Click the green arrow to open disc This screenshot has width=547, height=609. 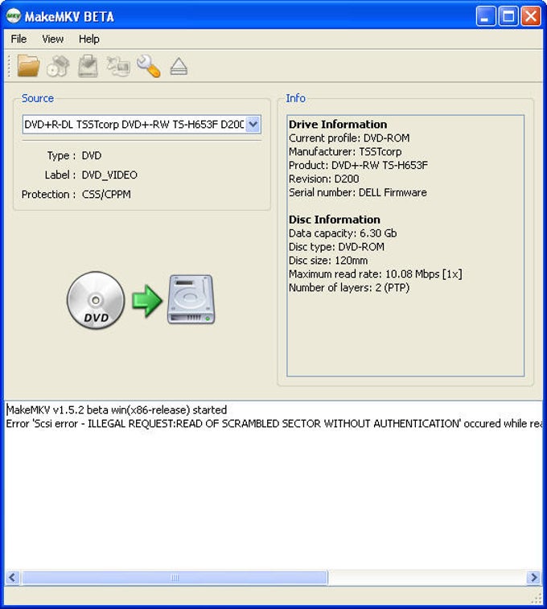pyautogui.click(x=146, y=301)
